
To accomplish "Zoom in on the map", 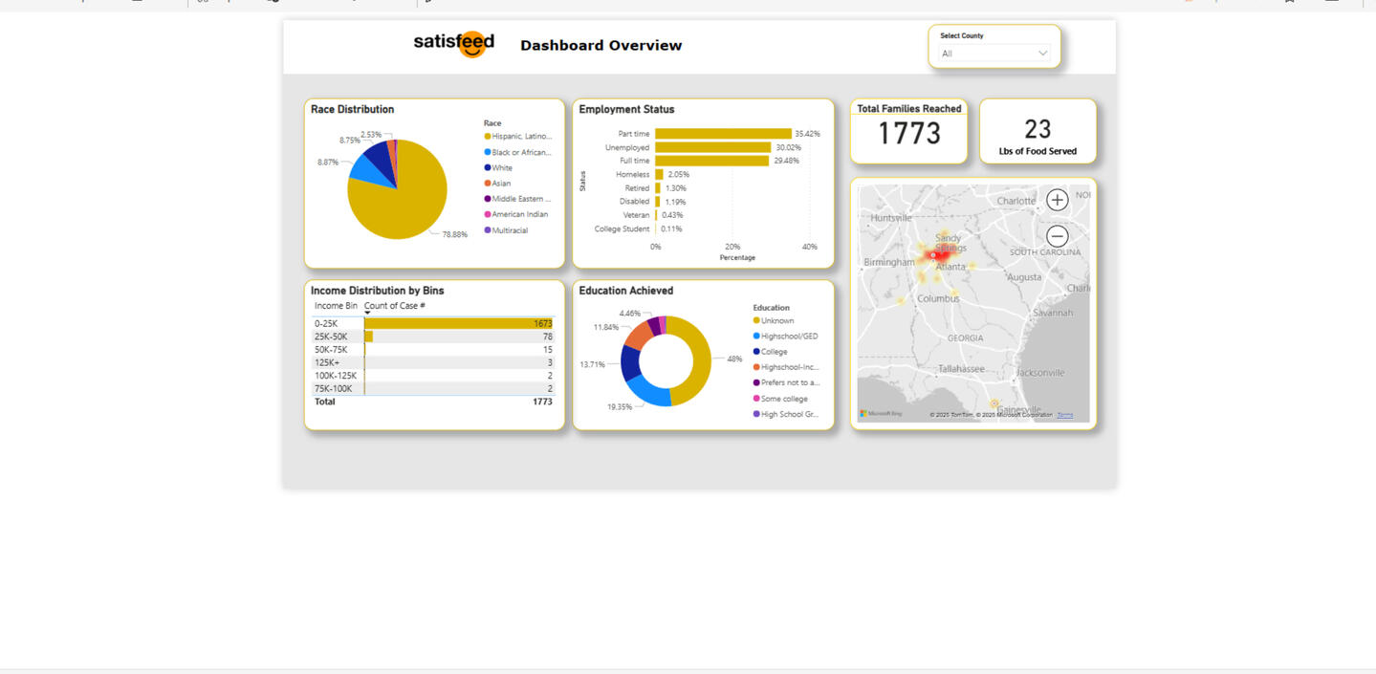I will pyautogui.click(x=1057, y=200).
